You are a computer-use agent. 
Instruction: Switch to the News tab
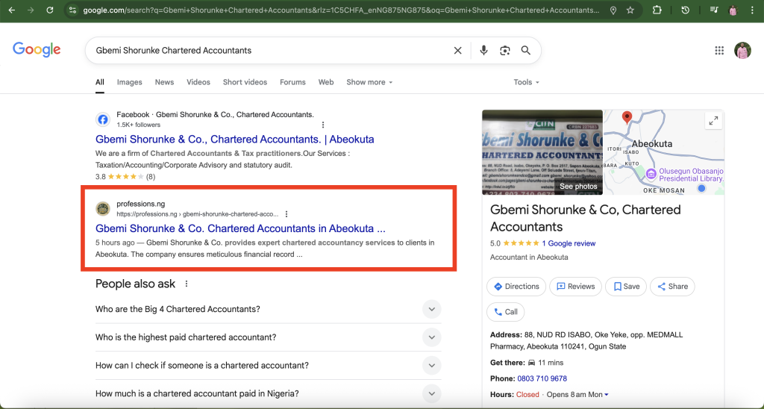[x=164, y=82]
